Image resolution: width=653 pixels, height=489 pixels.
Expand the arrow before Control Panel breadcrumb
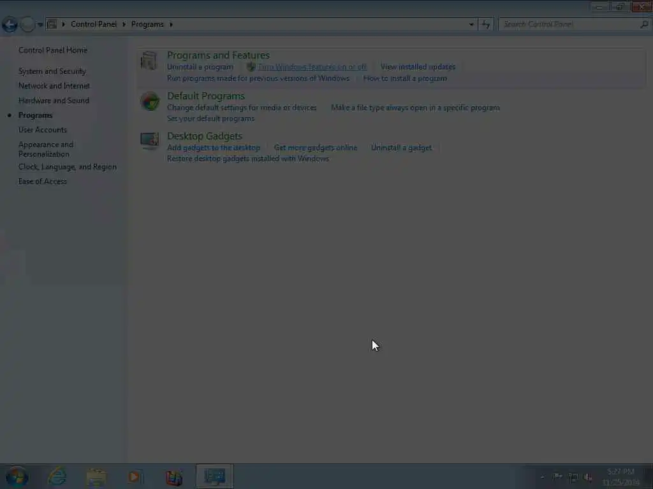tap(63, 24)
